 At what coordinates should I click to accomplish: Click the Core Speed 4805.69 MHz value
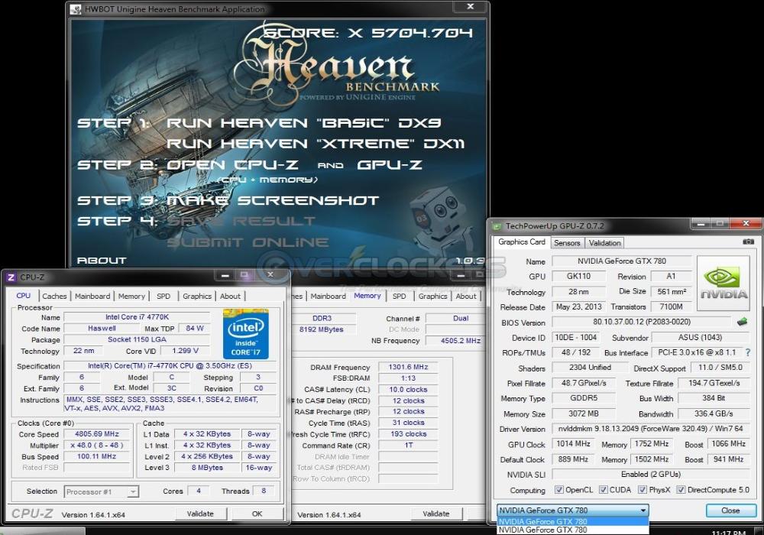pyautogui.click(x=96, y=433)
